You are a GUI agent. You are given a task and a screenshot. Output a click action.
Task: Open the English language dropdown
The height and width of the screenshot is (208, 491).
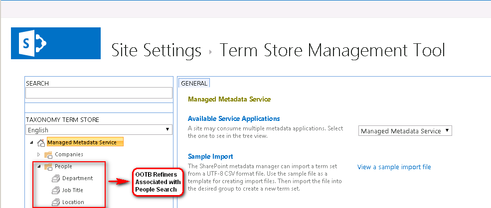pos(99,130)
